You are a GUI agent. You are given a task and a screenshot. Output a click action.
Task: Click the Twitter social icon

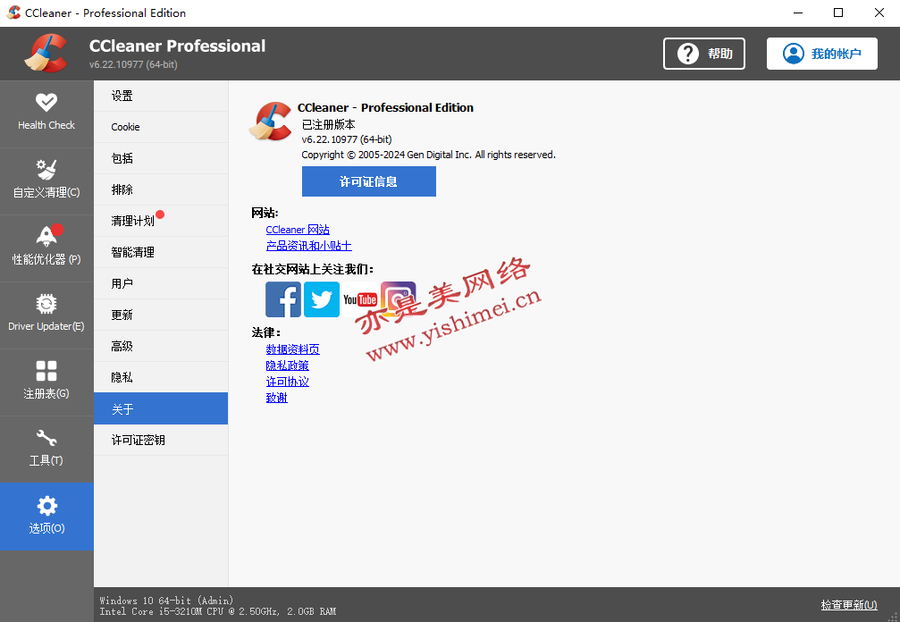point(322,299)
